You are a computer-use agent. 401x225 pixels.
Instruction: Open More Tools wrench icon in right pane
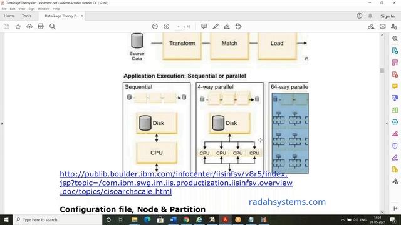395,181
